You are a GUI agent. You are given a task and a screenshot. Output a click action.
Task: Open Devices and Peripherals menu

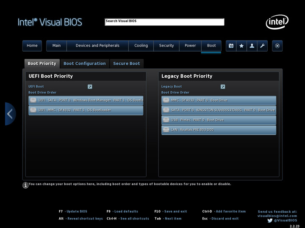(97, 46)
